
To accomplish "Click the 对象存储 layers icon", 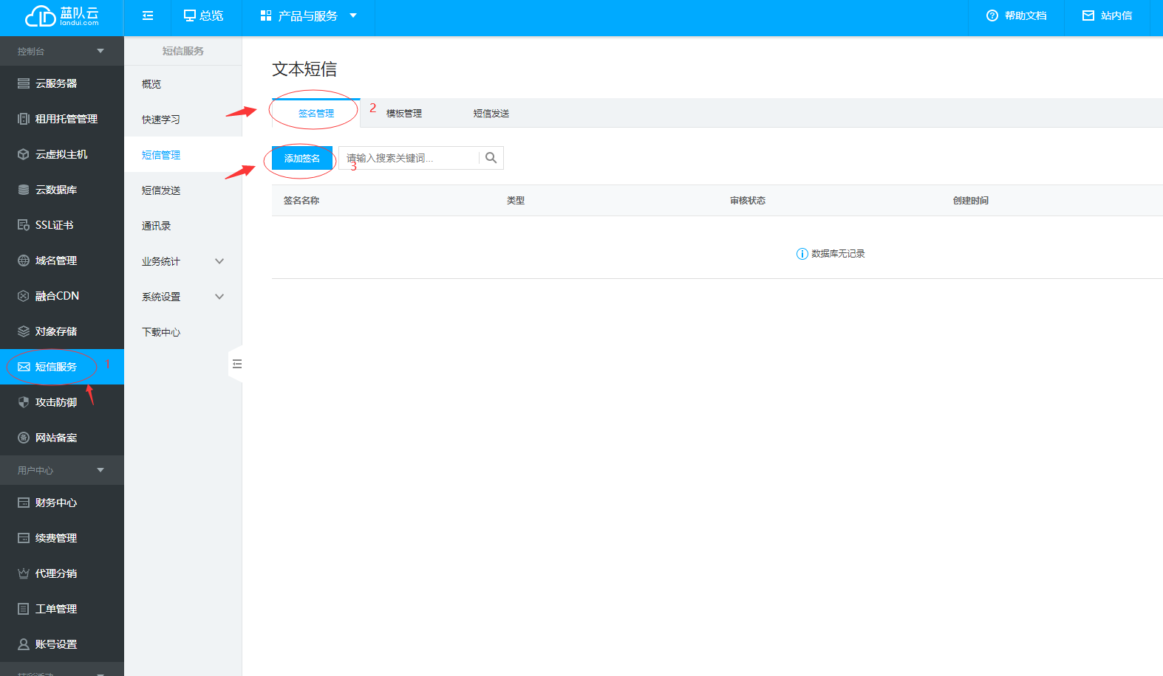I will tap(24, 331).
